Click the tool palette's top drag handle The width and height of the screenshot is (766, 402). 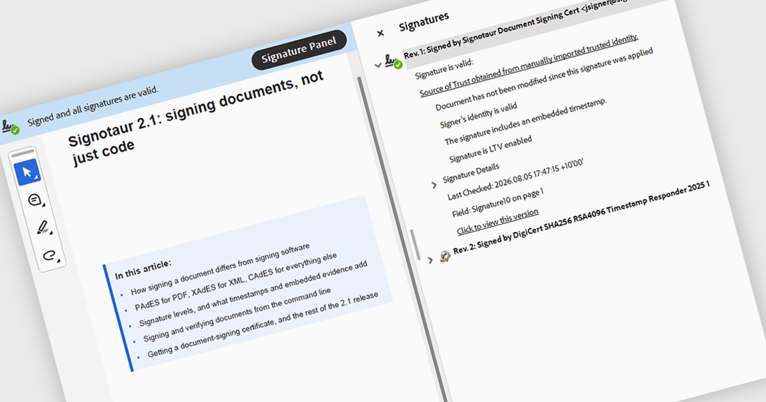[23, 153]
